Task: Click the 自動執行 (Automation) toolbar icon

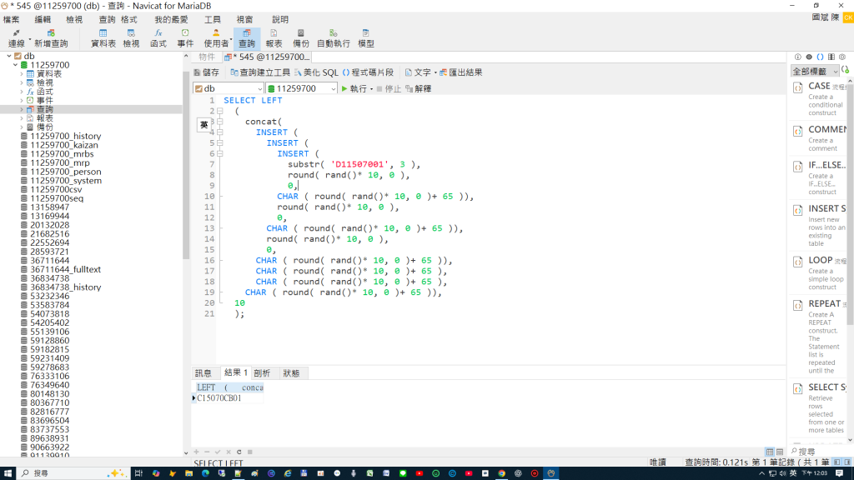Action: click(334, 38)
